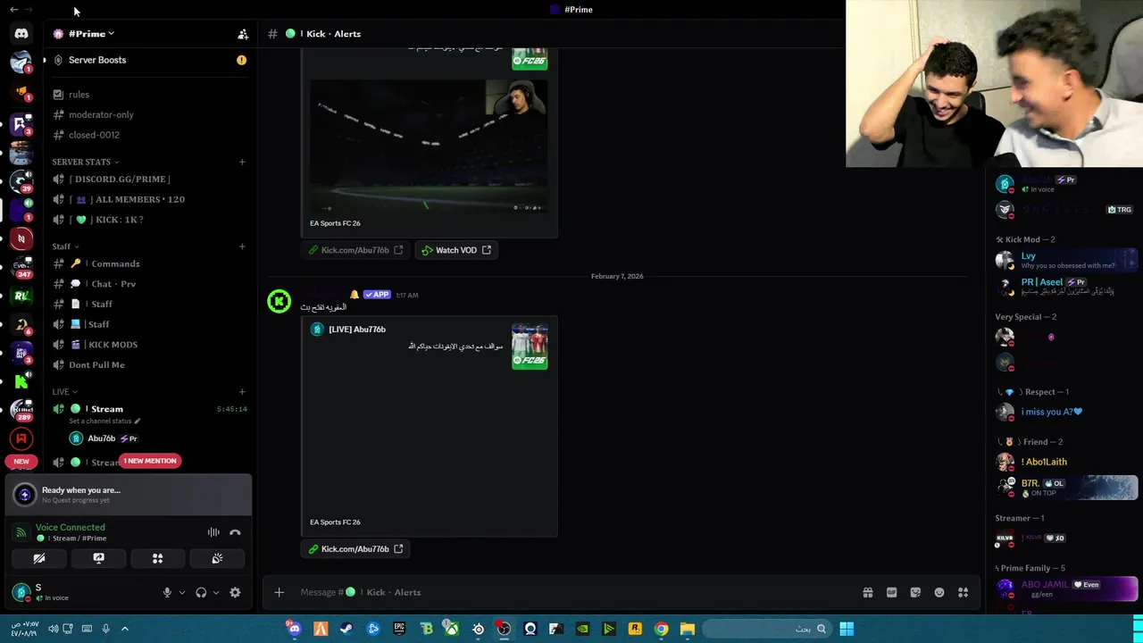The width and height of the screenshot is (1143, 643).
Task: Open the soundboard button
Action: [217, 558]
